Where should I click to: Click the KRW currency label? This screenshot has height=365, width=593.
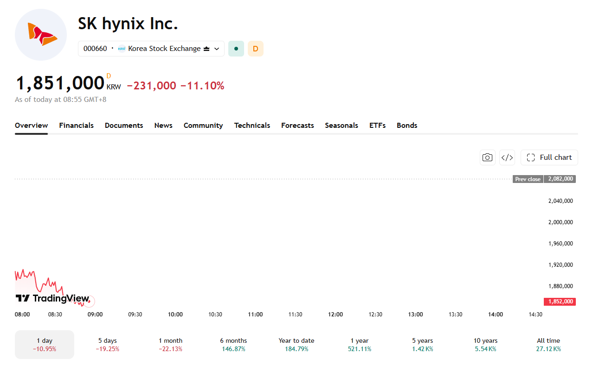(114, 87)
